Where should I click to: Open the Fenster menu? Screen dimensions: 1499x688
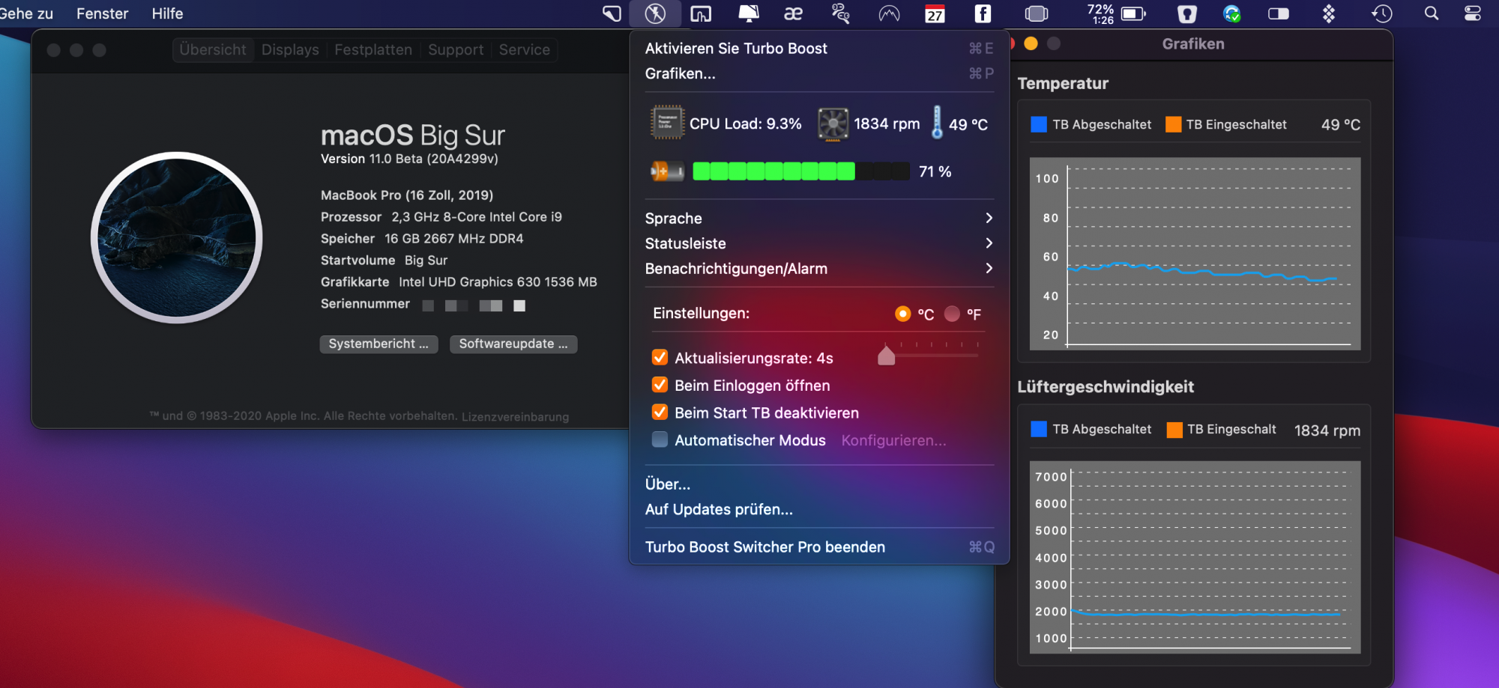(x=102, y=13)
